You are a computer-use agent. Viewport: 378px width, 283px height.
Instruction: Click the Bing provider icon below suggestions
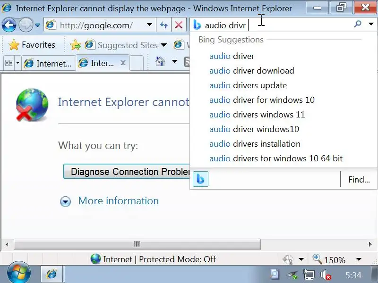pyautogui.click(x=200, y=179)
